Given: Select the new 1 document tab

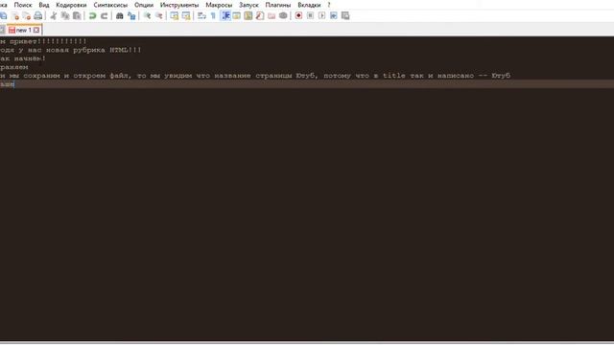Looking at the screenshot, I should pos(23,30).
